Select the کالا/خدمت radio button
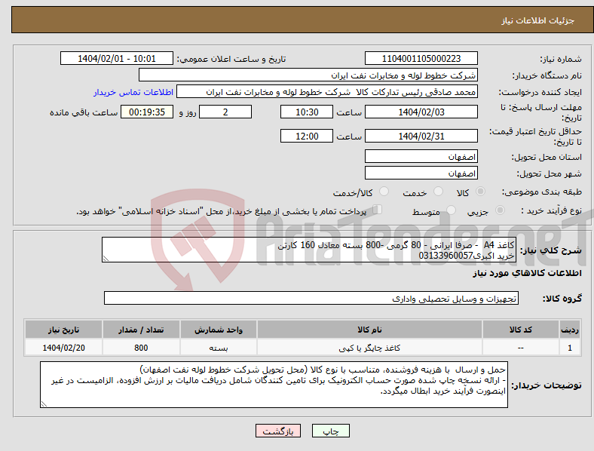 point(384,192)
